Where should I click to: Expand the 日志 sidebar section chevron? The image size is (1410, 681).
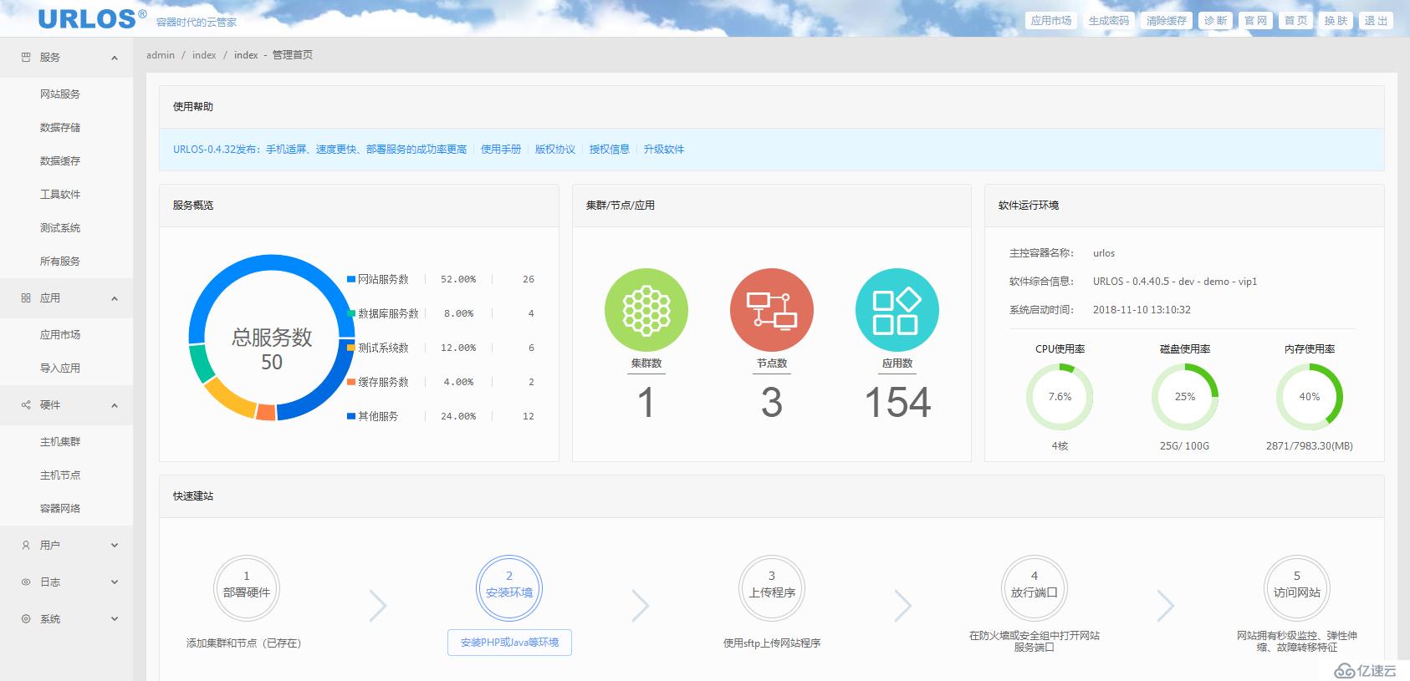(x=115, y=582)
